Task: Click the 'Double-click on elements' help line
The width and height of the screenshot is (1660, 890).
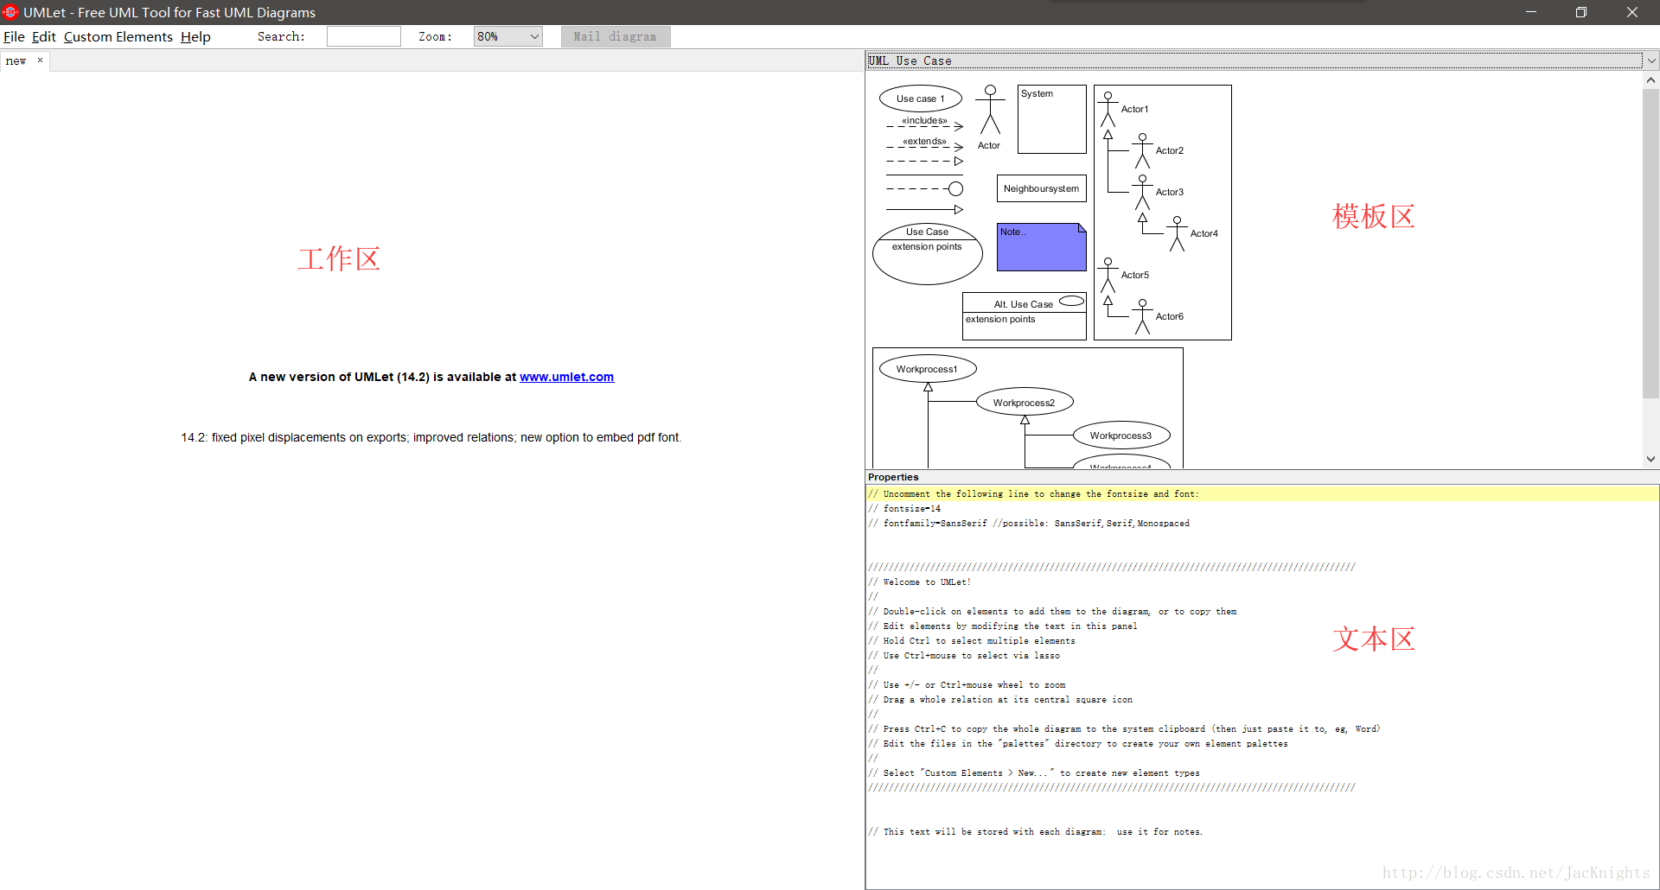Action: (1052, 612)
